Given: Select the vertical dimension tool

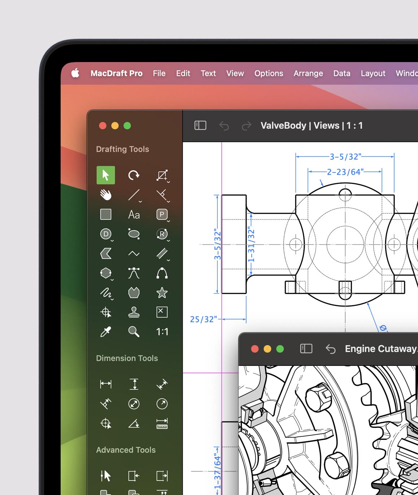Looking at the screenshot, I should [134, 384].
